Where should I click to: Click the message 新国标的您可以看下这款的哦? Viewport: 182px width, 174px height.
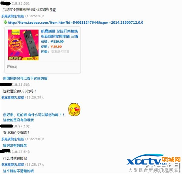click(x=25, y=78)
